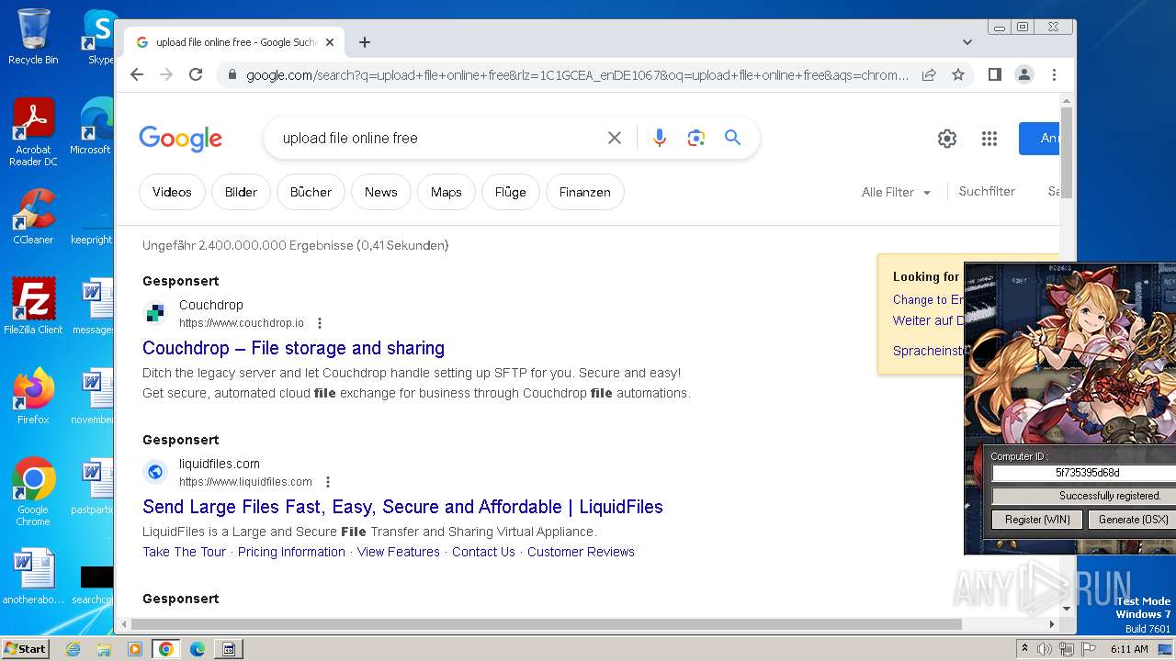Select the Bilder filter chip

pos(241,192)
